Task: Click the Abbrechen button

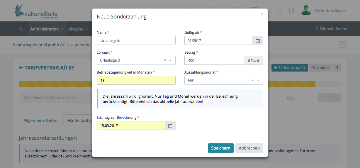Action: point(249,148)
